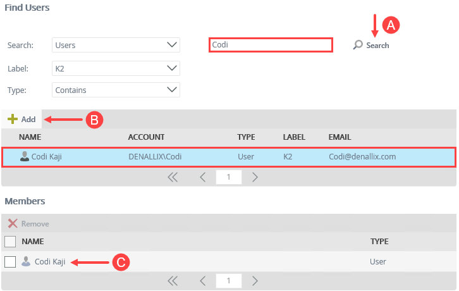
Task: Go to first page of search results
Action: tap(173, 177)
